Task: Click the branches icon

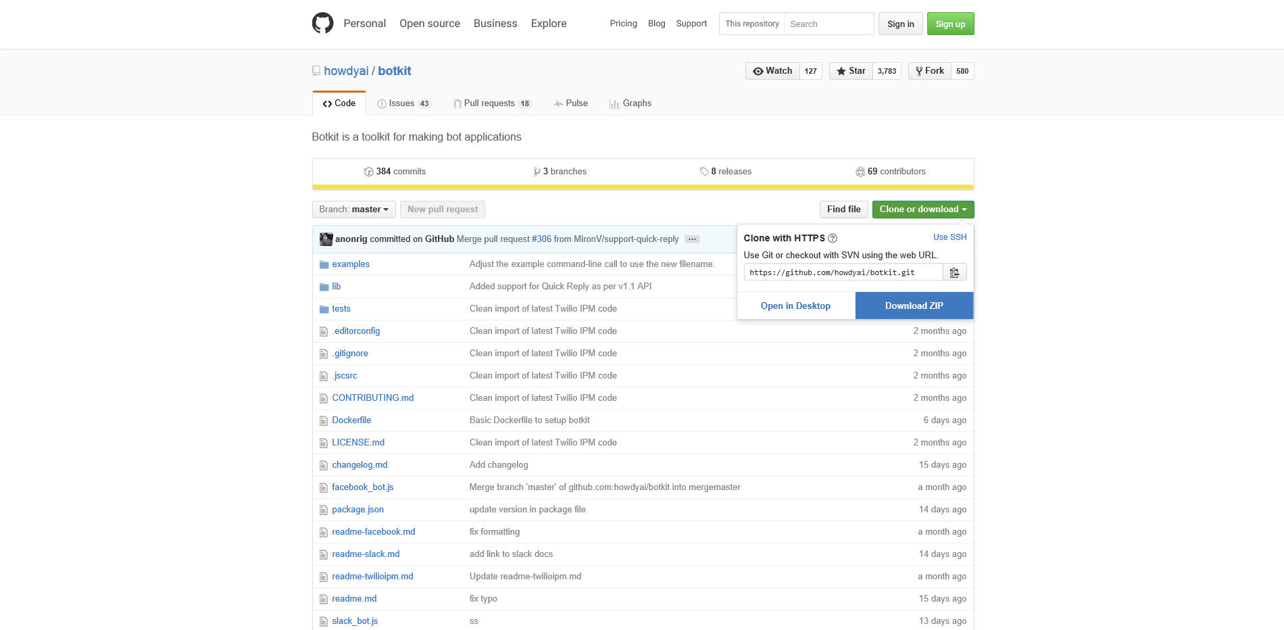Action: 537,171
